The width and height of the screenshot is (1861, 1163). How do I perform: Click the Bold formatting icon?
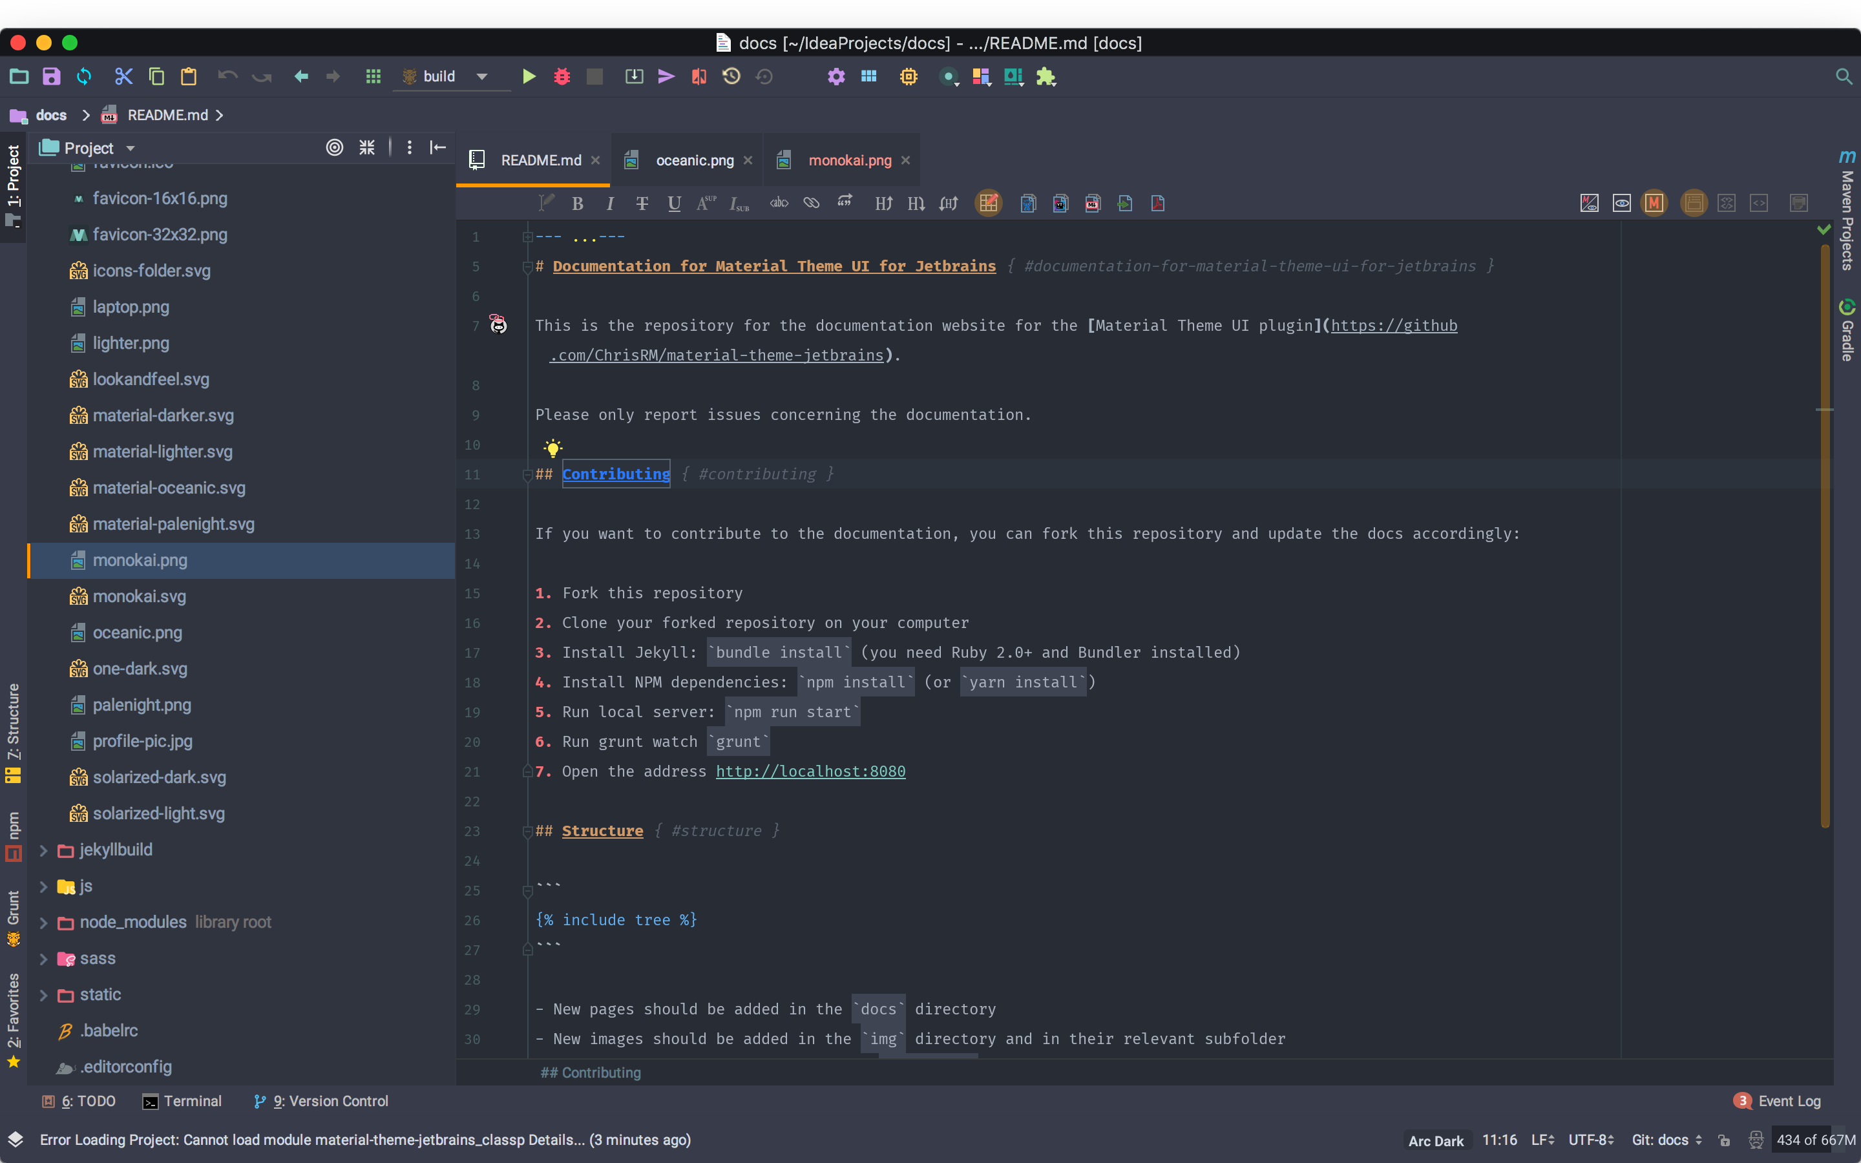(578, 204)
